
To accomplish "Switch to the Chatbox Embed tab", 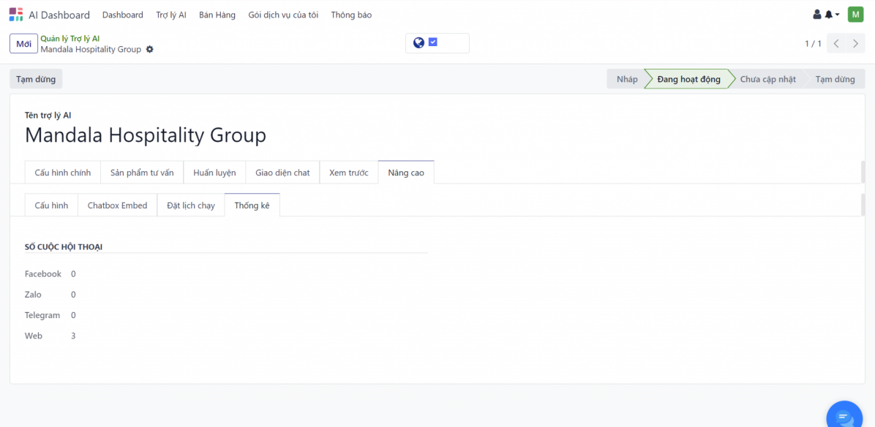I will tap(117, 205).
